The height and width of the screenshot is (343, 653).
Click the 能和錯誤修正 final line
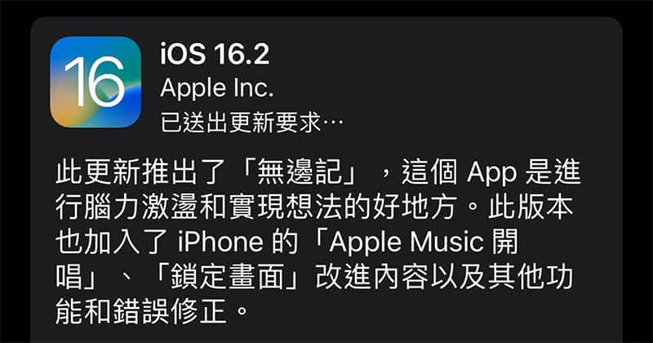pos(141,312)
